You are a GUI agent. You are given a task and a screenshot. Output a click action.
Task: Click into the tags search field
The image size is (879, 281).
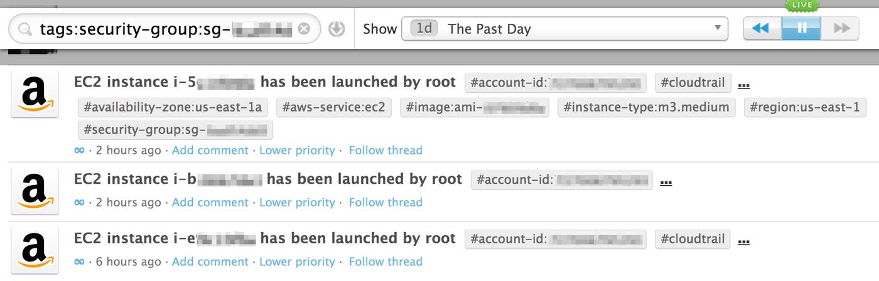coord(163,29)
